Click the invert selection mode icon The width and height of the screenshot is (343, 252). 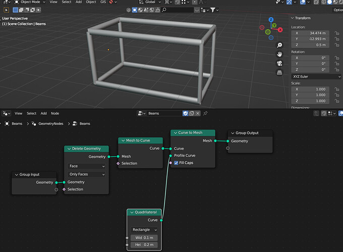tap(33, 10)
